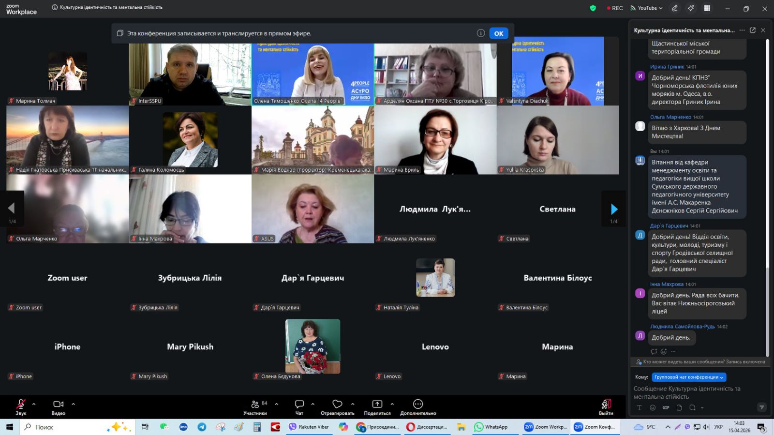
Task: Expand audio options arrow next to Звук
Action: point(34,404)
